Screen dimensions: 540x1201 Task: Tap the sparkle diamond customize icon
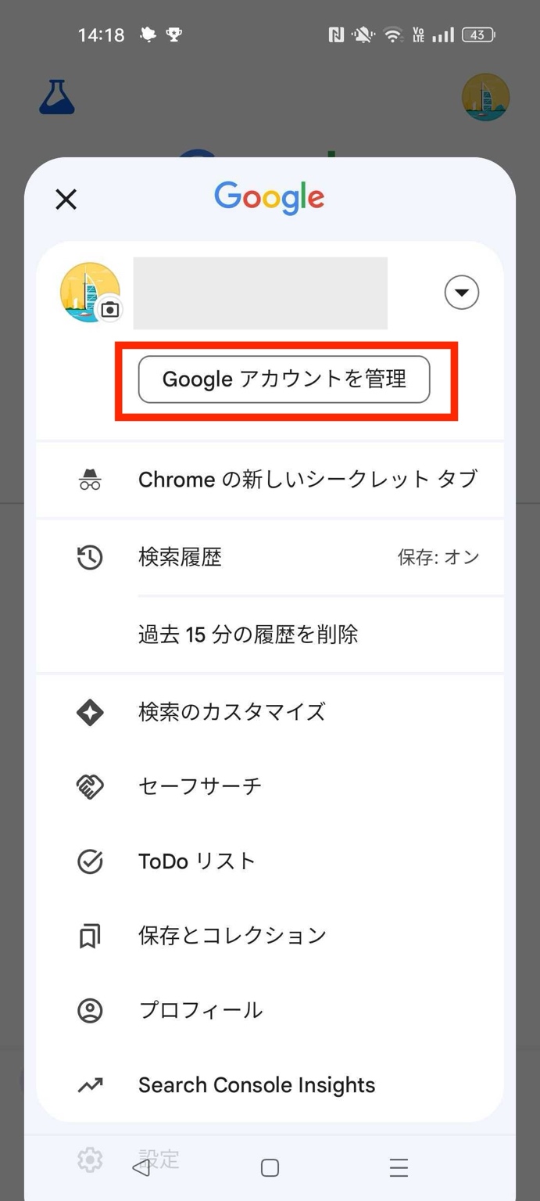[x=90, y=712]
